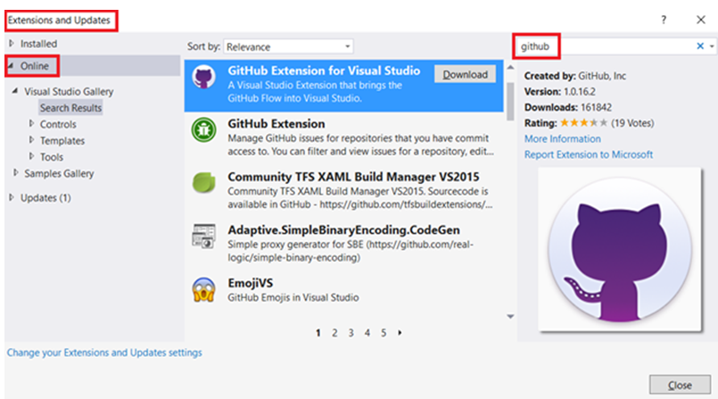The width and height of the screenshot is (718, 399).
Task: Click the Created by: GitHub, Inc text
Action: (575, 76)
